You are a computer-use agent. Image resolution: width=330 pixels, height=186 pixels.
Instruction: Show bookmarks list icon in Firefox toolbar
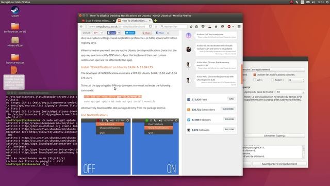(196, 26)
